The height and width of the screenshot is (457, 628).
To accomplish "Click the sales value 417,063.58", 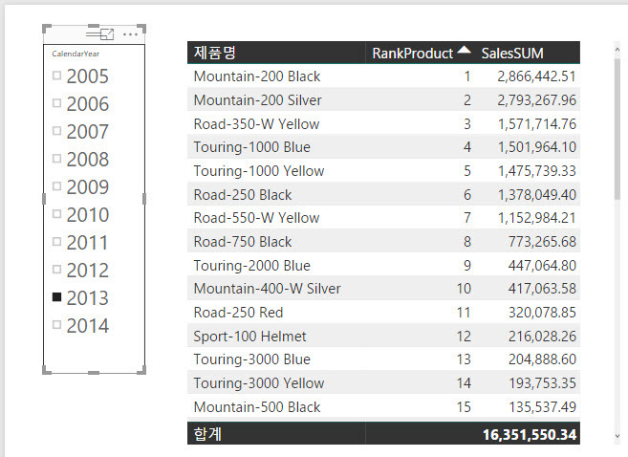I will click(542, 289).
